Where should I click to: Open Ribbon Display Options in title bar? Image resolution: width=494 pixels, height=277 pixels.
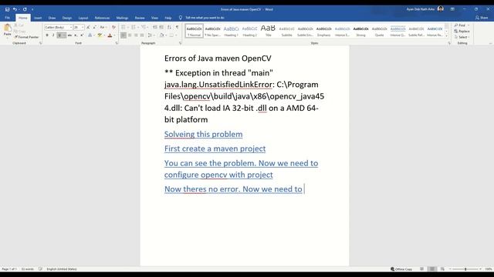coord(452,9)
